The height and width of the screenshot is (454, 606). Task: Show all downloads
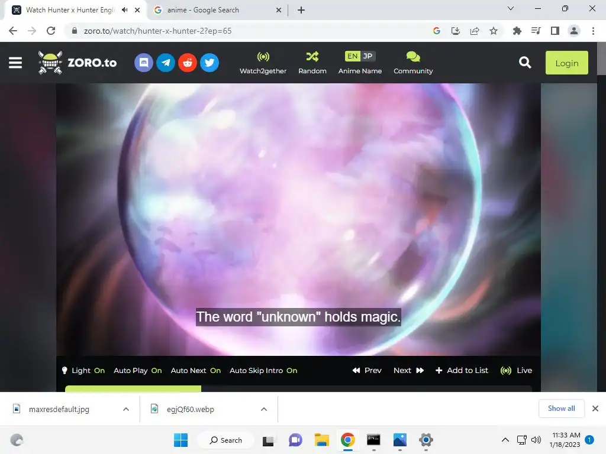click(x=561, y=408)
